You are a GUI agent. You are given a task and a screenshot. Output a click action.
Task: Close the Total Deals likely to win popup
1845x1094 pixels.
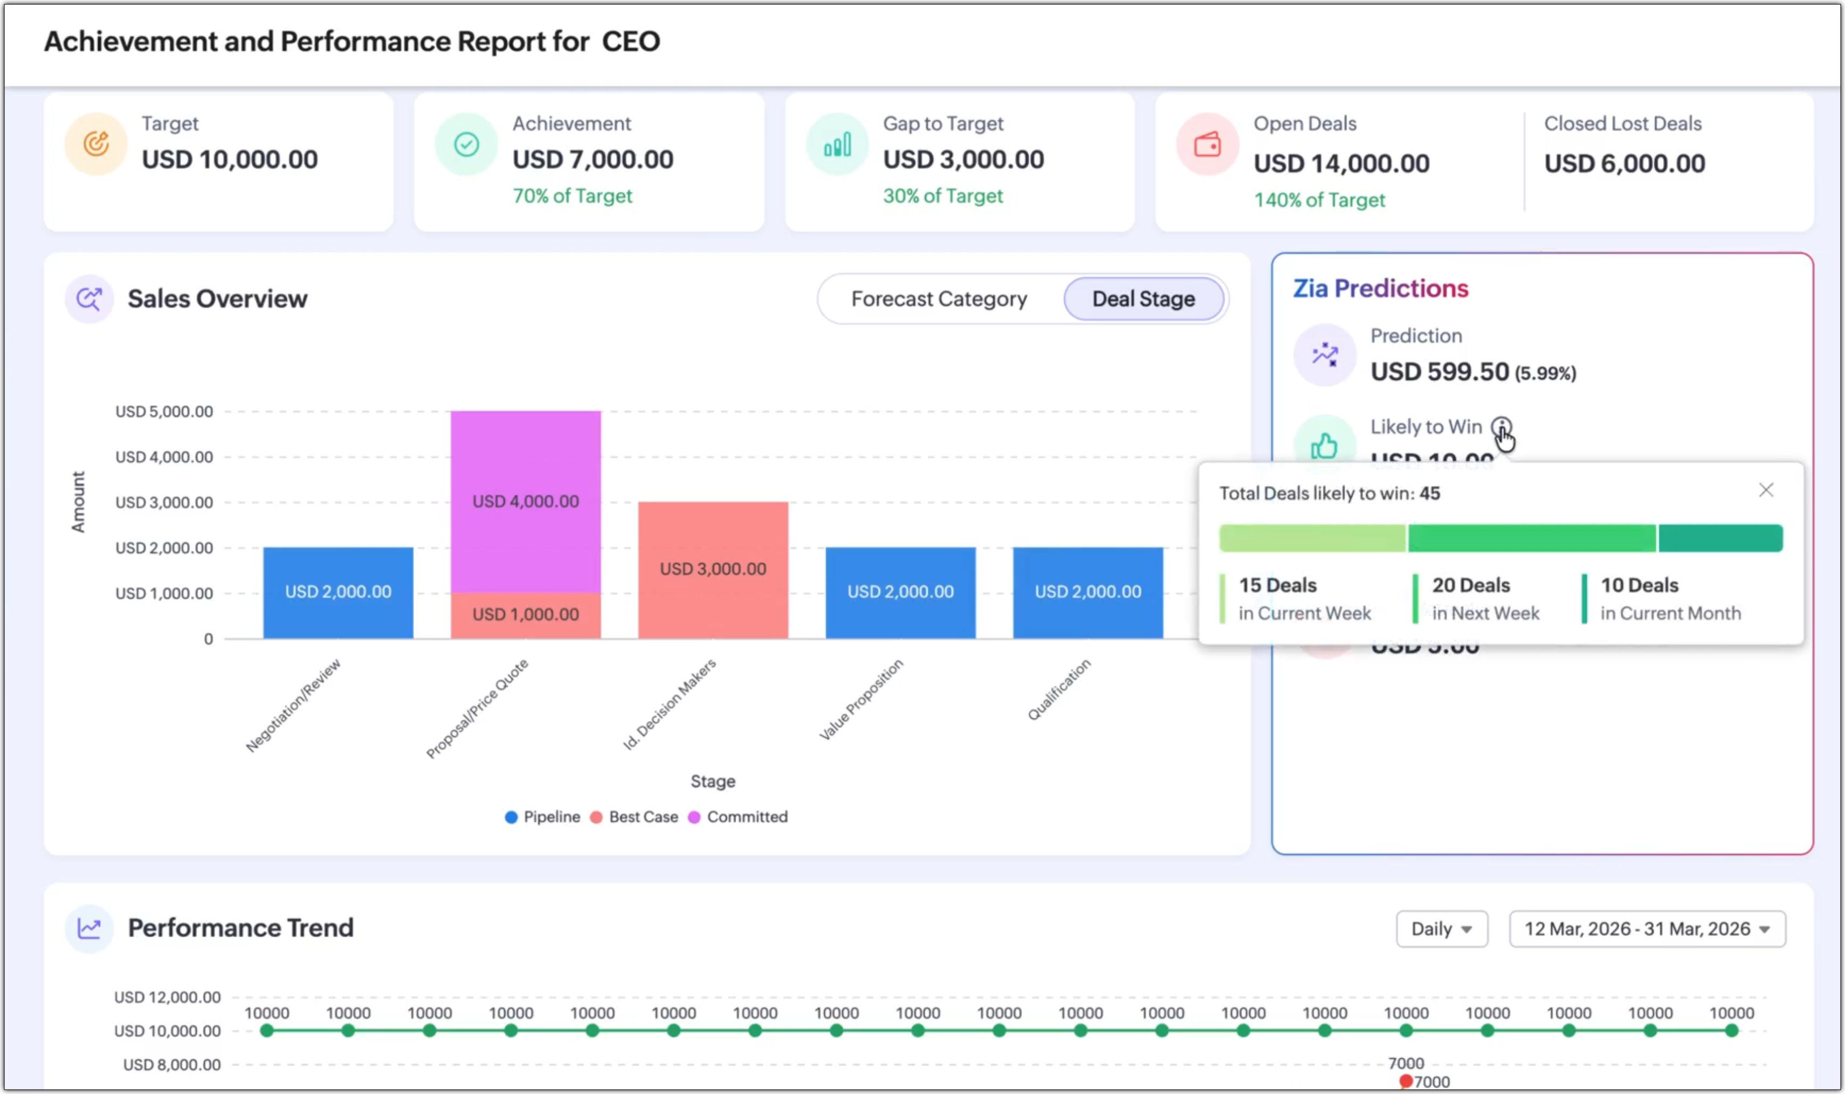click(1765, 490)
